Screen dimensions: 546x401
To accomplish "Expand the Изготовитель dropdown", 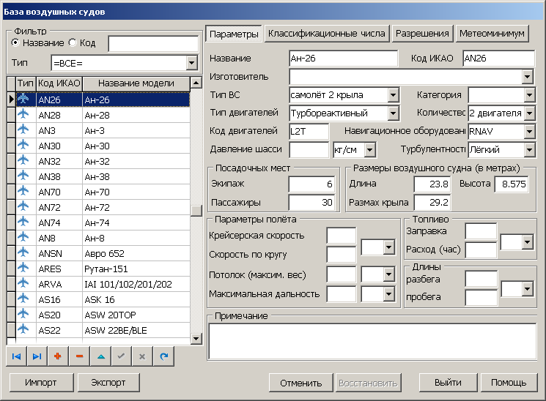I will pyautogui.click(x=527, y=76).
